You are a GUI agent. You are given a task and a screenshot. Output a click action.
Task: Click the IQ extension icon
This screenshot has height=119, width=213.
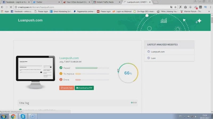pos(205,7)
